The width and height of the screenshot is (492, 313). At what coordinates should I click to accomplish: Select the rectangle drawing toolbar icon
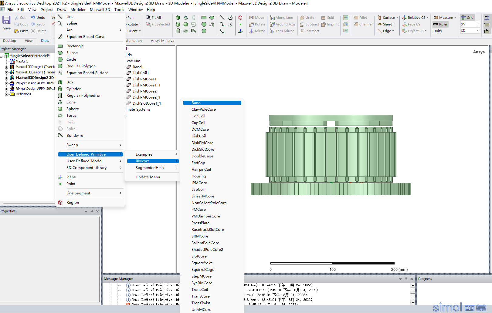point(204,18)
